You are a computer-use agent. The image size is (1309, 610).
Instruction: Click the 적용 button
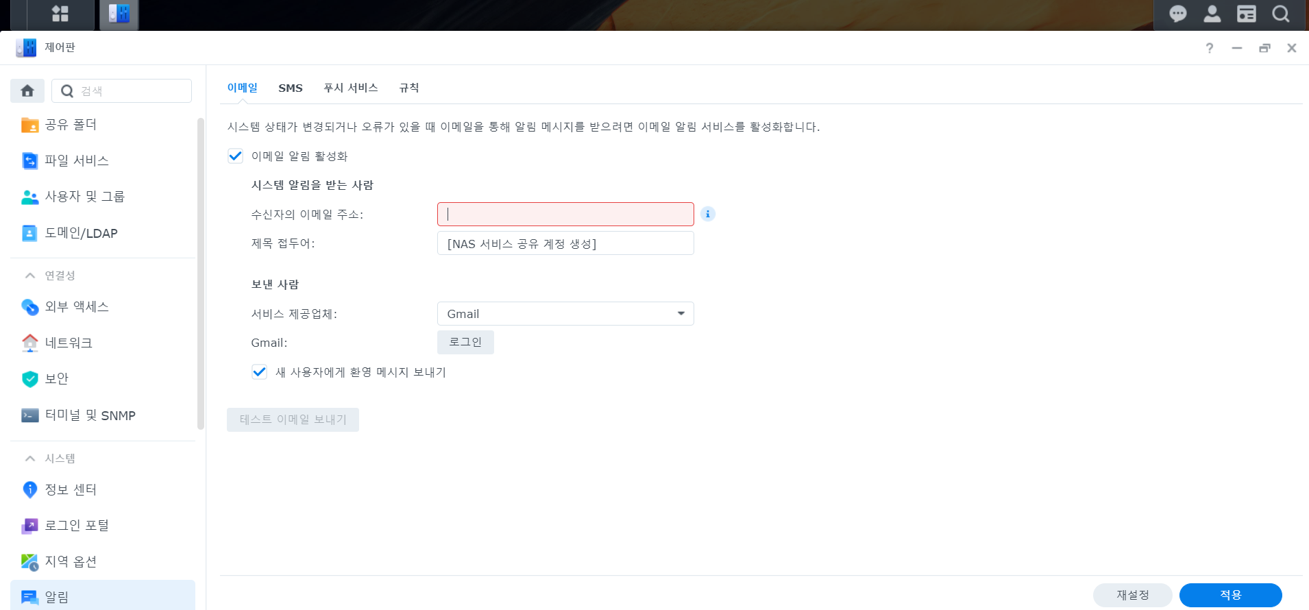pos(1230,595)
